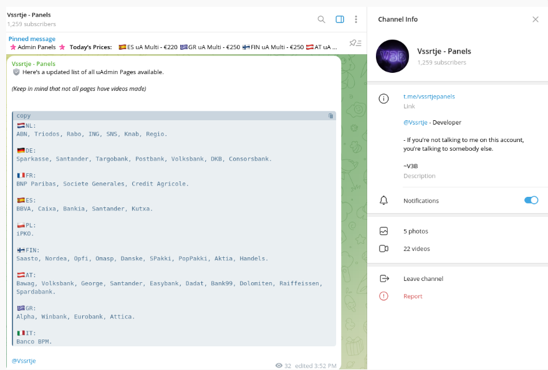The width and height of the screenshot is (548, 370).
Task: Open the channel's 22 videos
Action: click(x=417, y=249)
